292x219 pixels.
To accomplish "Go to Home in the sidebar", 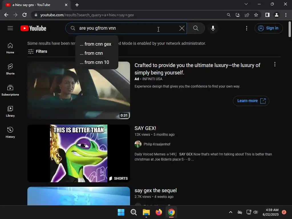I will pyautogui.click(x=10, y=48).
